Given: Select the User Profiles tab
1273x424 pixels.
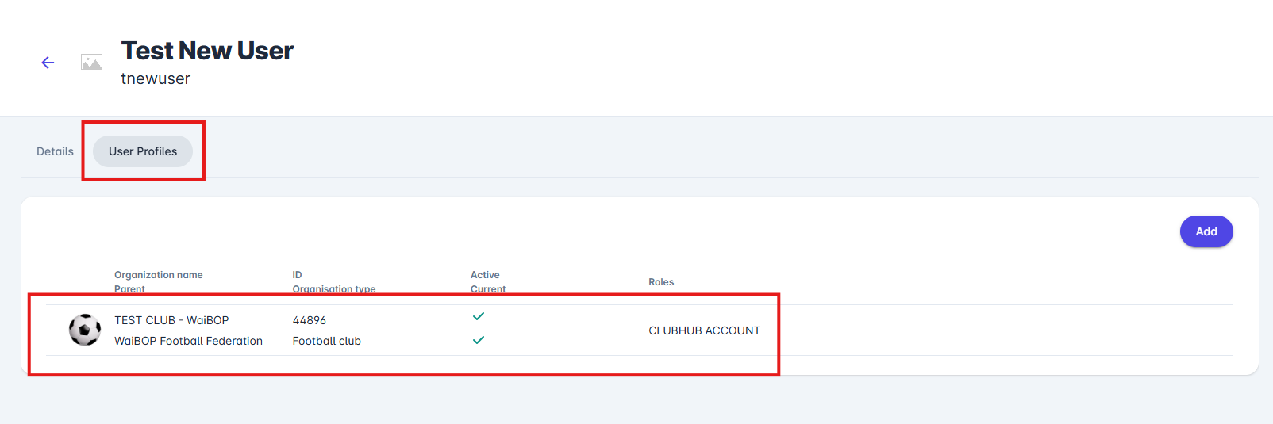Looking at the screenshot, I should [143, 151].
